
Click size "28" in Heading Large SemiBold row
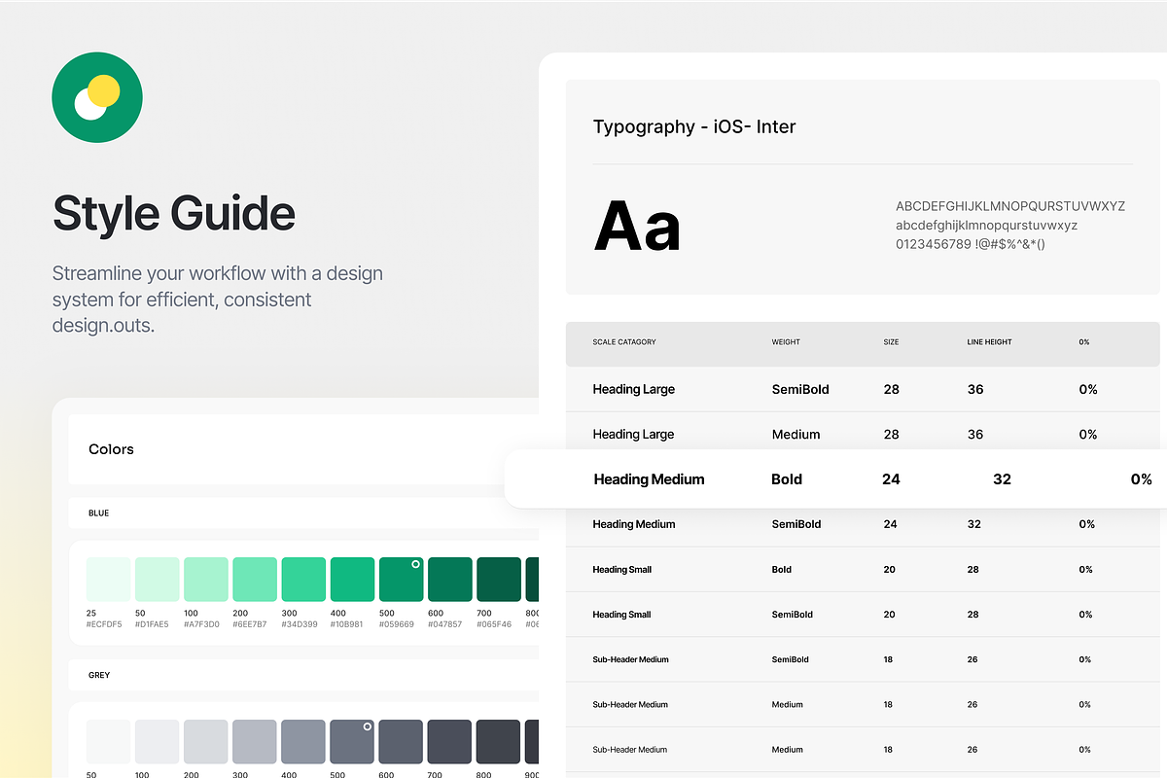(891, 389)
